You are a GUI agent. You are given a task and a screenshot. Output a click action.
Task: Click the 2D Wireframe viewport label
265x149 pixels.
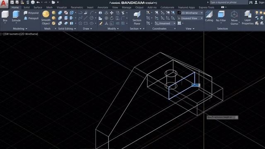coord(29,34)
